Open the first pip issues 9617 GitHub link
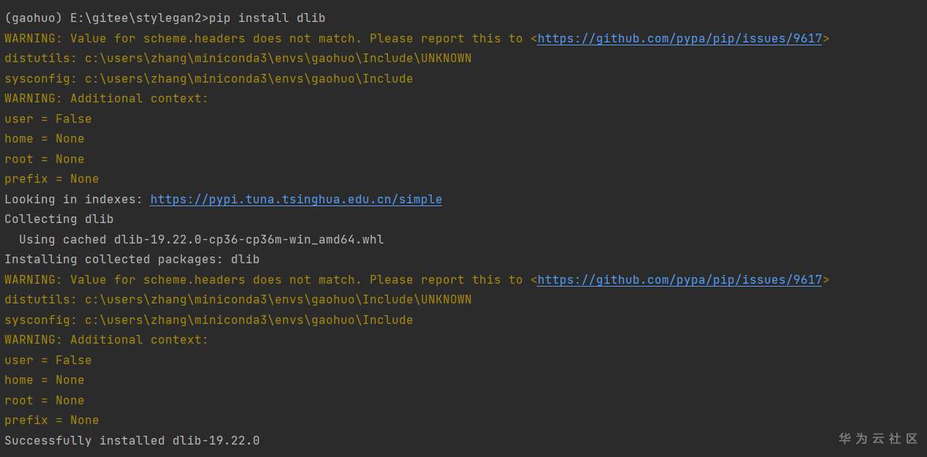This screenshot has width=927, height=457. tap(679, 38)
